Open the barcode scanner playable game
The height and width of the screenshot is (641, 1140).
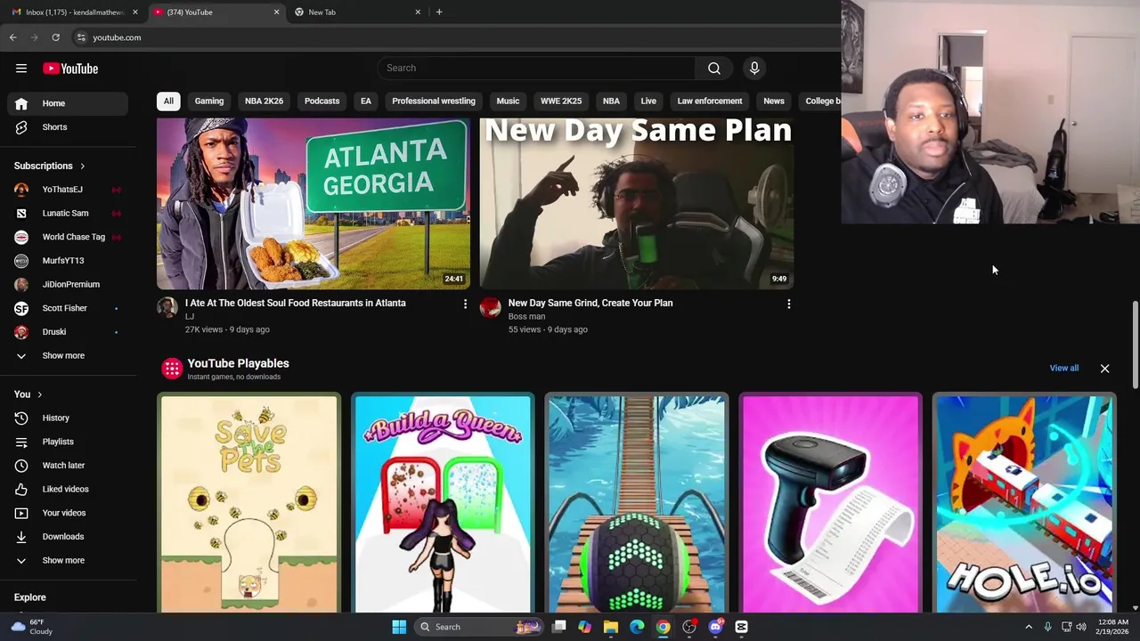[x=830, y=504]
